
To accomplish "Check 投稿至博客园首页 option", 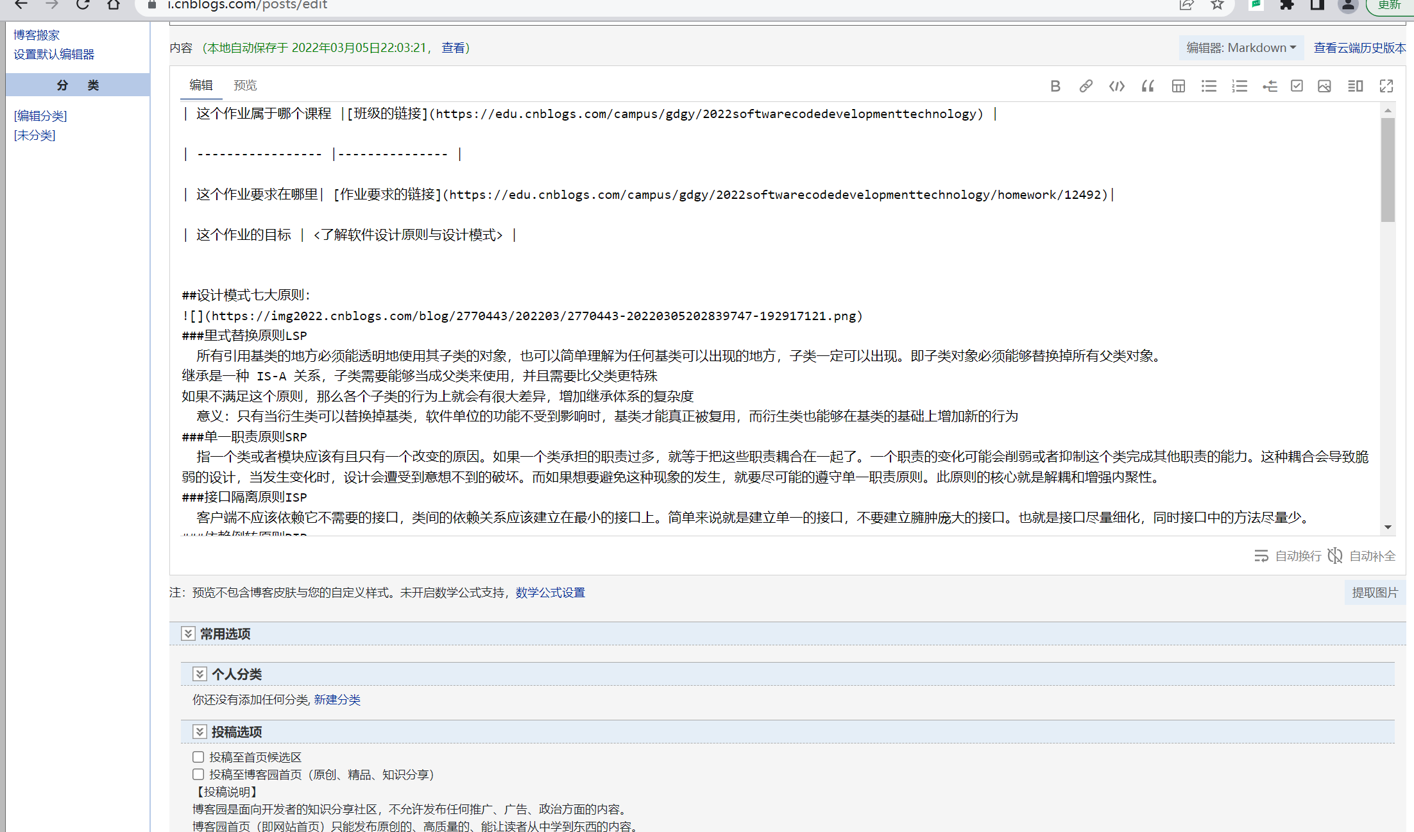I will (198, 774).
